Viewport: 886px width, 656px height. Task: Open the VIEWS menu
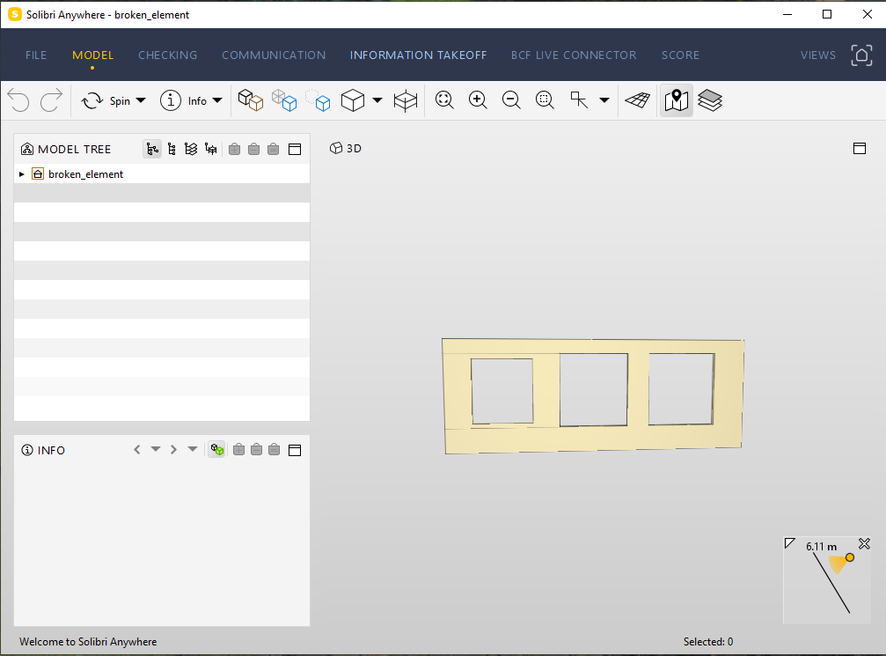(817, 55)
